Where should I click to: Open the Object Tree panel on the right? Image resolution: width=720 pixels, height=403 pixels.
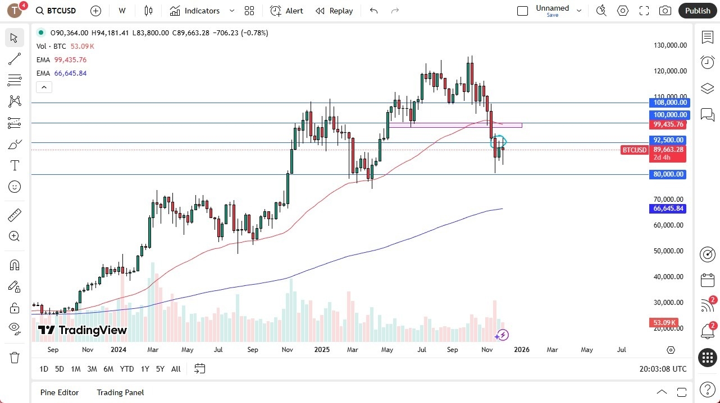pyautogui.click(x=707, y=88)
